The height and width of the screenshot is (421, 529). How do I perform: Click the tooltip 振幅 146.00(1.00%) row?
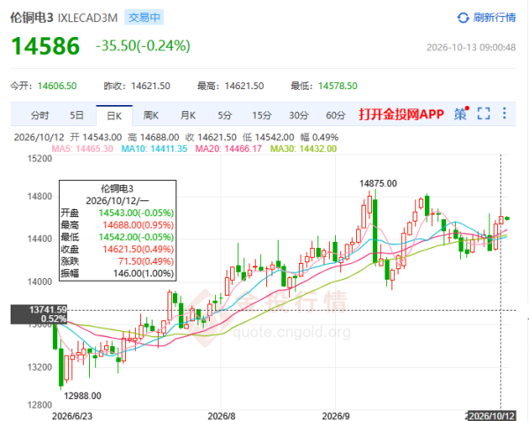(117, 273)
